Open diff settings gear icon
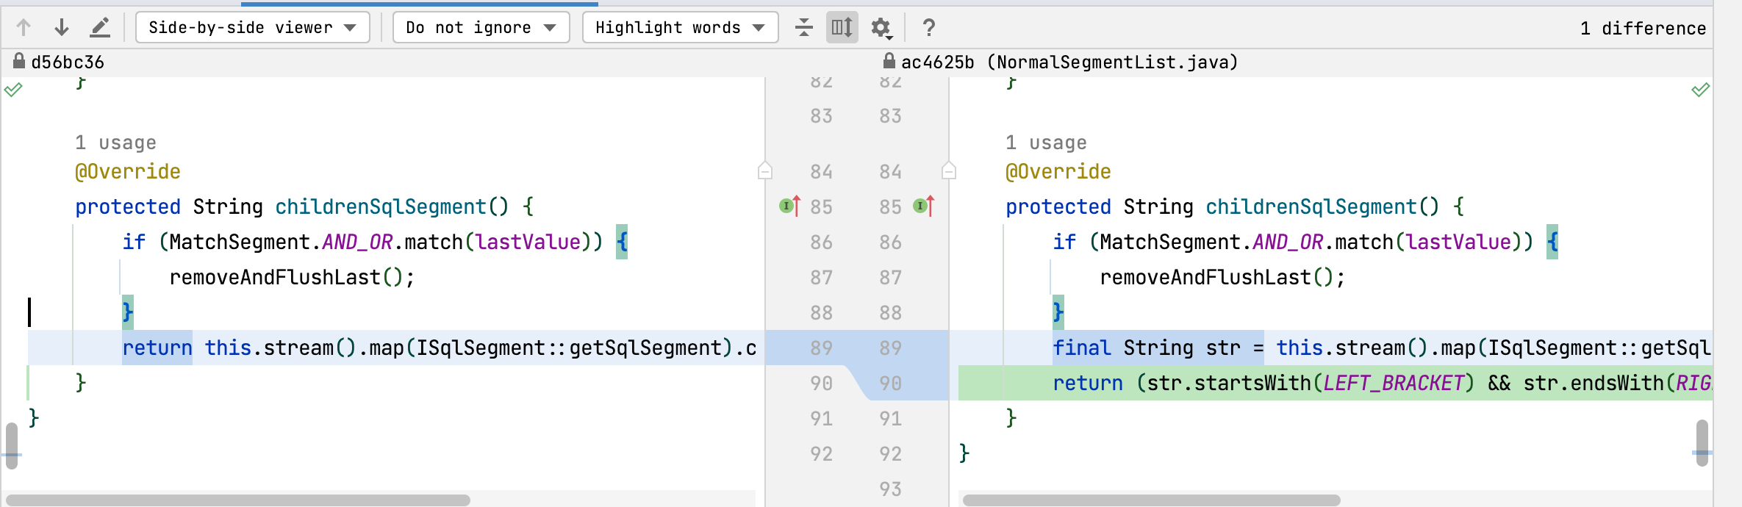Screen dimensions: 1742x507 pyautogui.click(x=881, y=28)
